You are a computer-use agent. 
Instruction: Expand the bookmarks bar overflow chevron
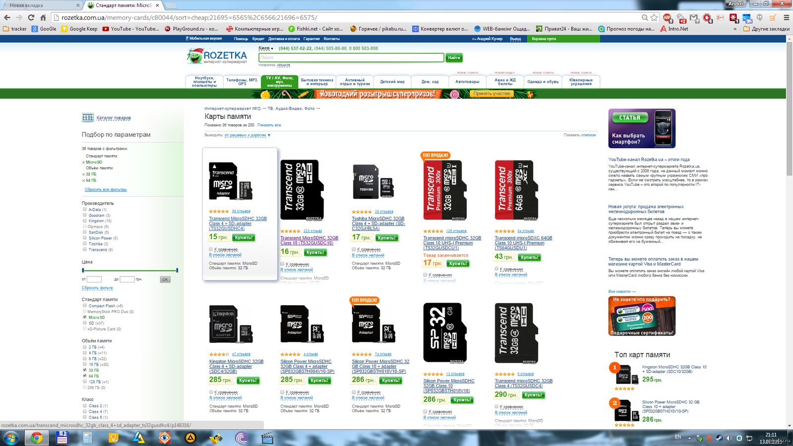735,29
